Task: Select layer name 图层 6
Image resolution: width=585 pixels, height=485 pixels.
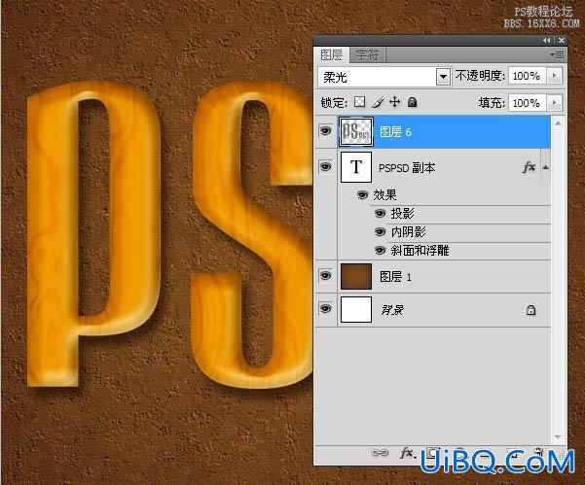Action: point(395,132)
